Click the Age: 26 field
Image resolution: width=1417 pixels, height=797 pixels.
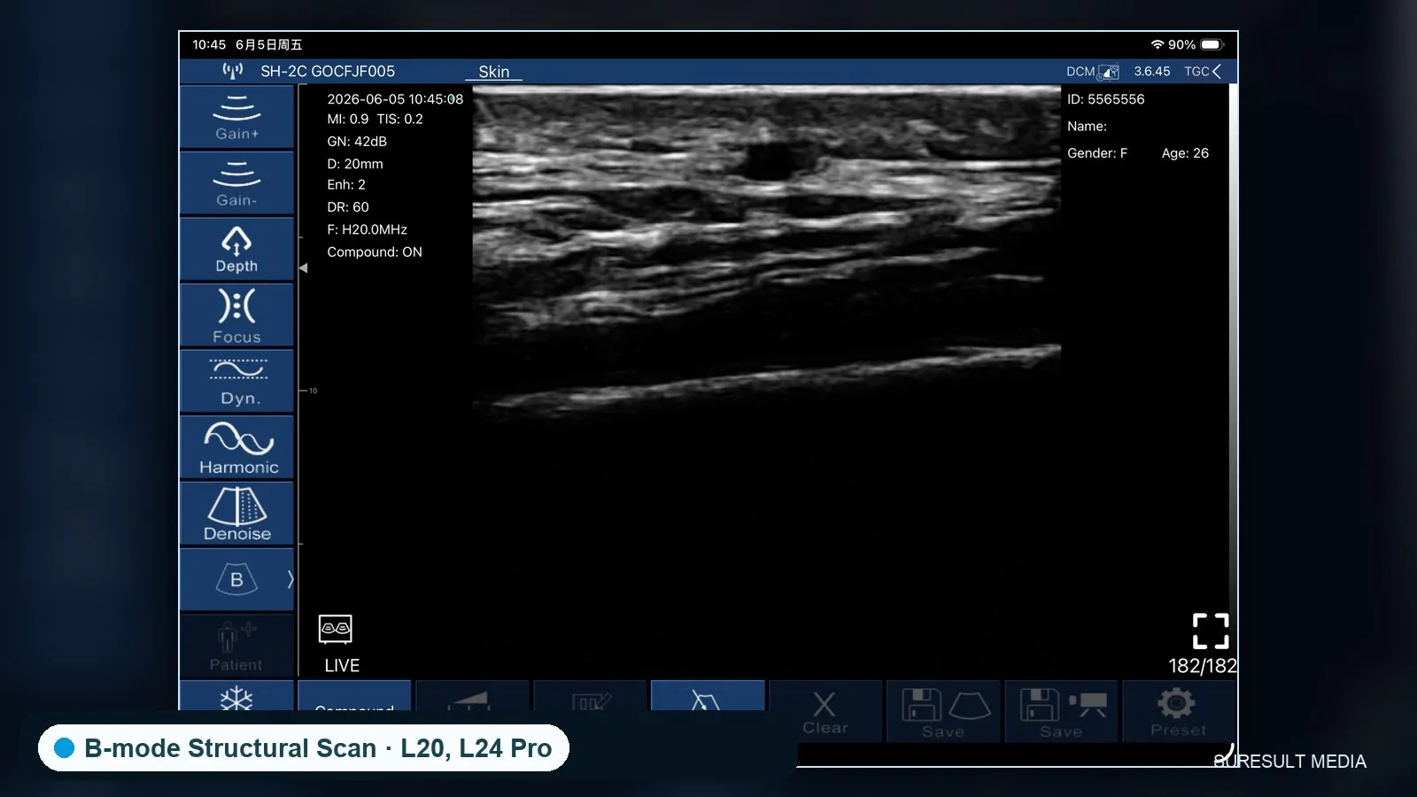pos(1185,153)
